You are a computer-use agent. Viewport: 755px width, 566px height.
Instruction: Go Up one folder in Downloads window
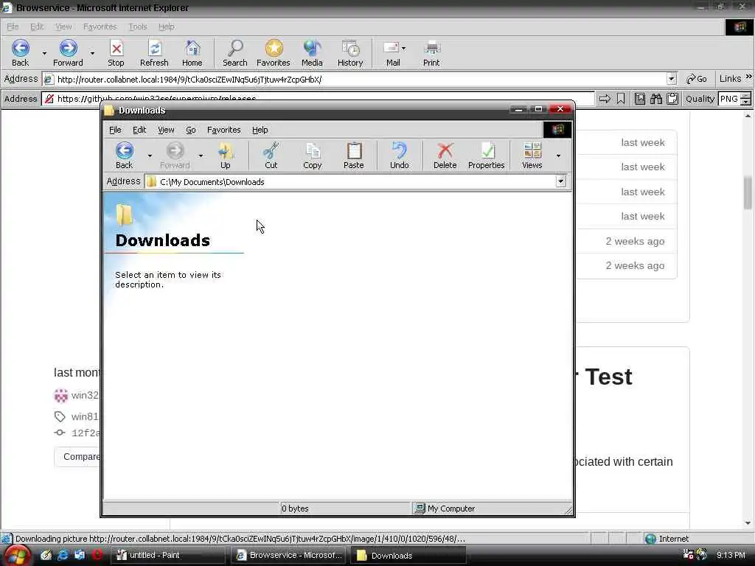tap(226, 156)
